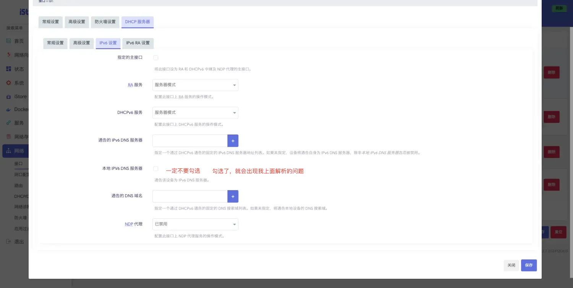
Task: Add announced DNS domain with plus button
Action: tap(233, 196)
